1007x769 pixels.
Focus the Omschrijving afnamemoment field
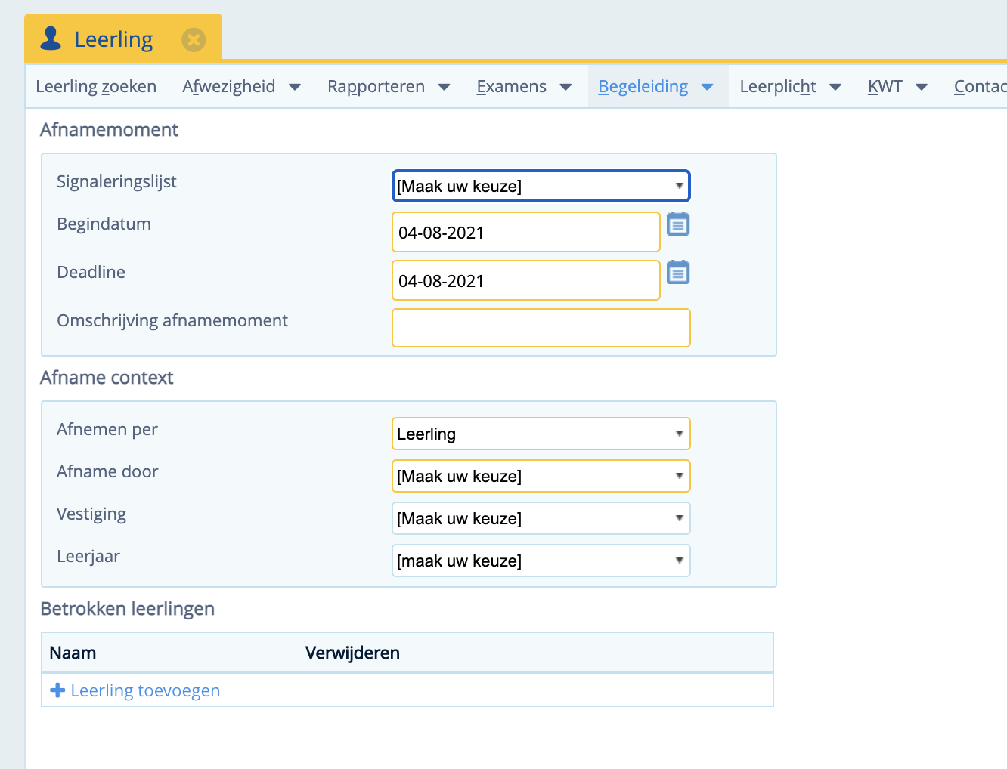coord(541,328)
